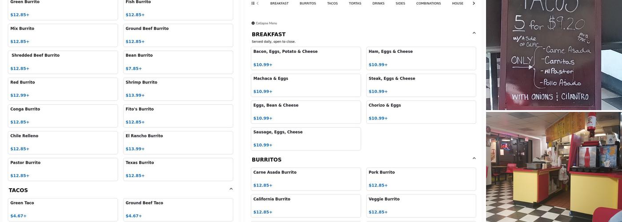
Task: Select Conga Burrito item
Action: (63, 116)
